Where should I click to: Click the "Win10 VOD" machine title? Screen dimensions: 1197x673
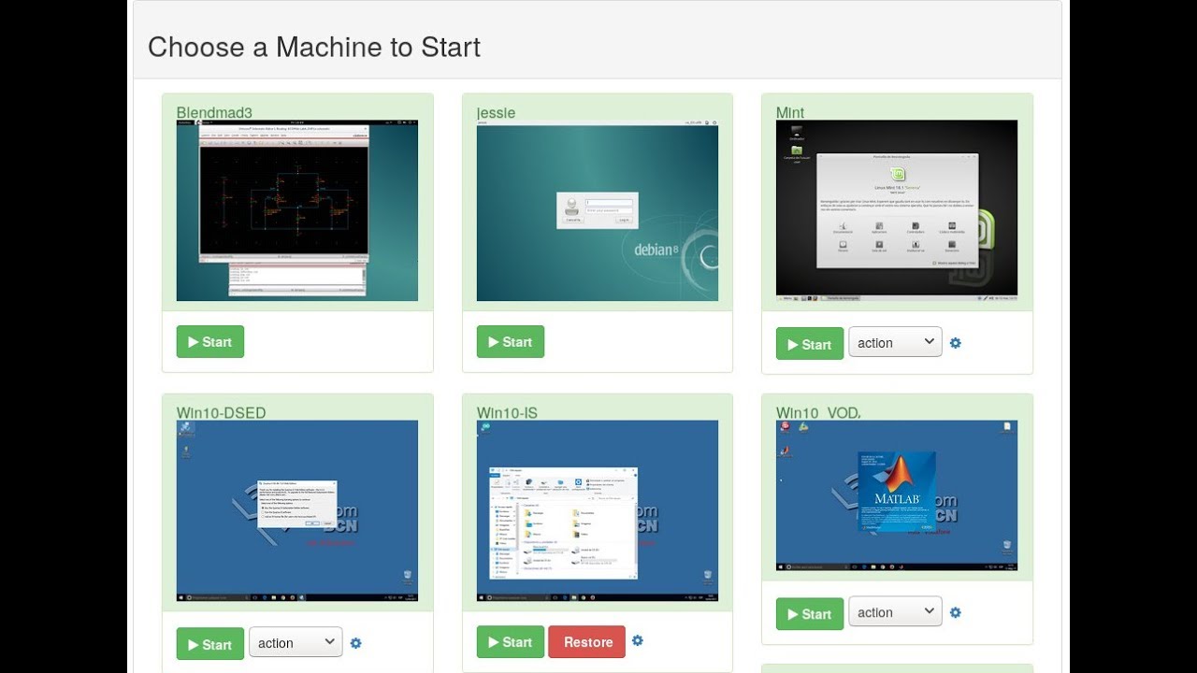coord(818,413)
